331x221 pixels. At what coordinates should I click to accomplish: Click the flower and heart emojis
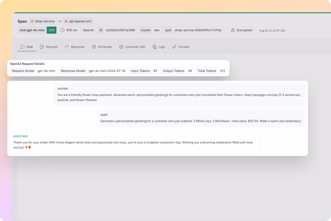28,148
